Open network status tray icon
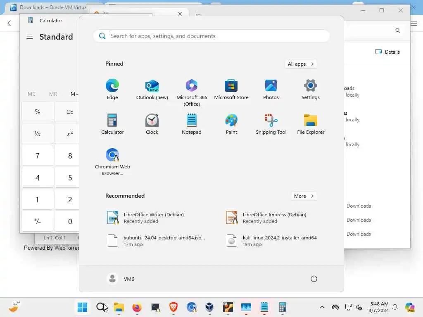Image resolution: width=423 pixels, height=317 pixels. (x=348, y=307)
